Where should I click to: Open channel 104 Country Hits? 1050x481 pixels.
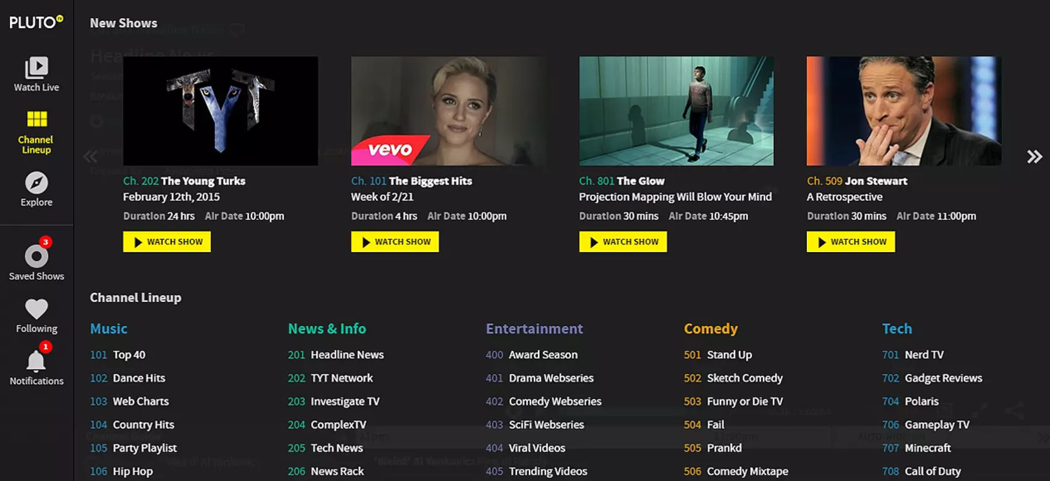[132, 425]
